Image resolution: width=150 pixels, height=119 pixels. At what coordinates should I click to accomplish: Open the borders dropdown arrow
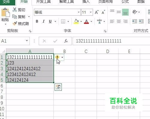pyautogui.click(x=68, y=21)
